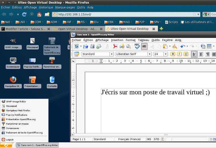
Task: Launch Mousepad from start menu list
Action: coord(11,106)
